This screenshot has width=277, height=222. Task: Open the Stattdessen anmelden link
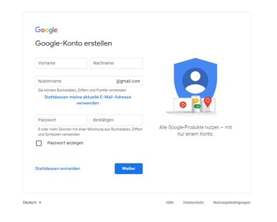(x=58, y=168)
